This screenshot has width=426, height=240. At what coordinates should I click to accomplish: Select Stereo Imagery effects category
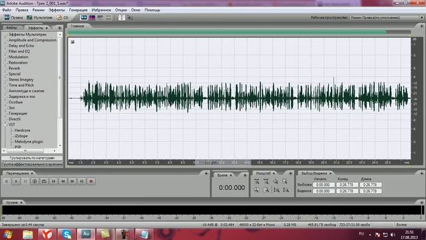click(21, 80)
